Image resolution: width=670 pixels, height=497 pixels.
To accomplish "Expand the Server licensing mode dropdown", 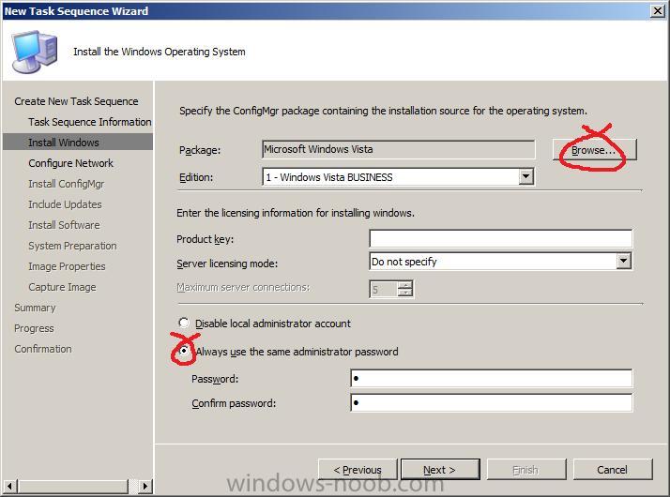I will 624,261.
